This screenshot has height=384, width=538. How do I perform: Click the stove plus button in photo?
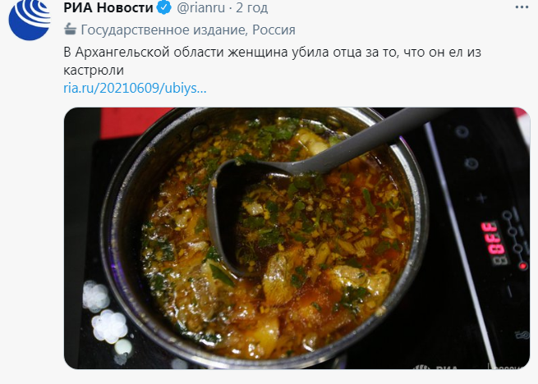click(x=481, y=199)
